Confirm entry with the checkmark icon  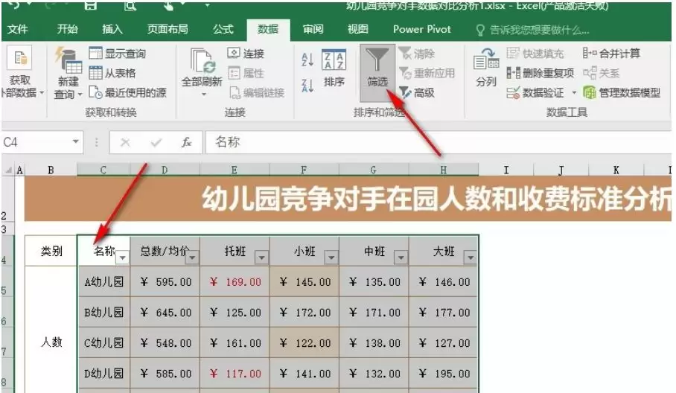point(156,142)
